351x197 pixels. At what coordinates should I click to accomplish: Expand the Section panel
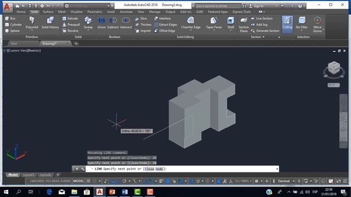(x=257, y=37)
